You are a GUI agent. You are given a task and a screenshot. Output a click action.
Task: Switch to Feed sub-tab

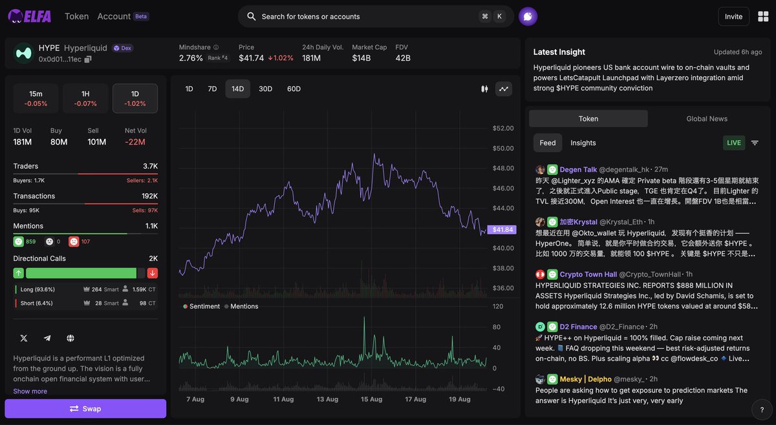(x=548, y=143)
